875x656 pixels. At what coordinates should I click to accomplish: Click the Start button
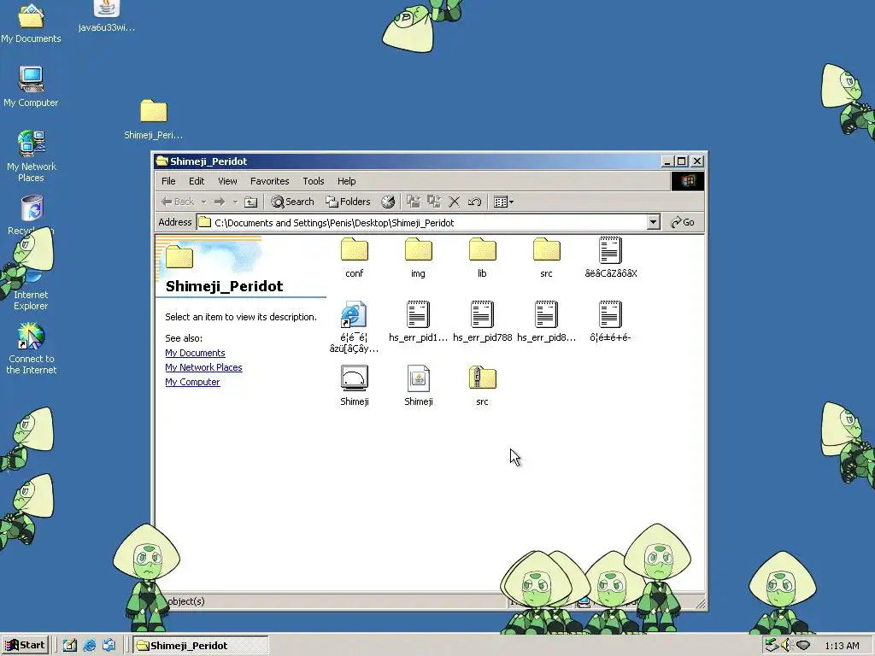[25, 646]
